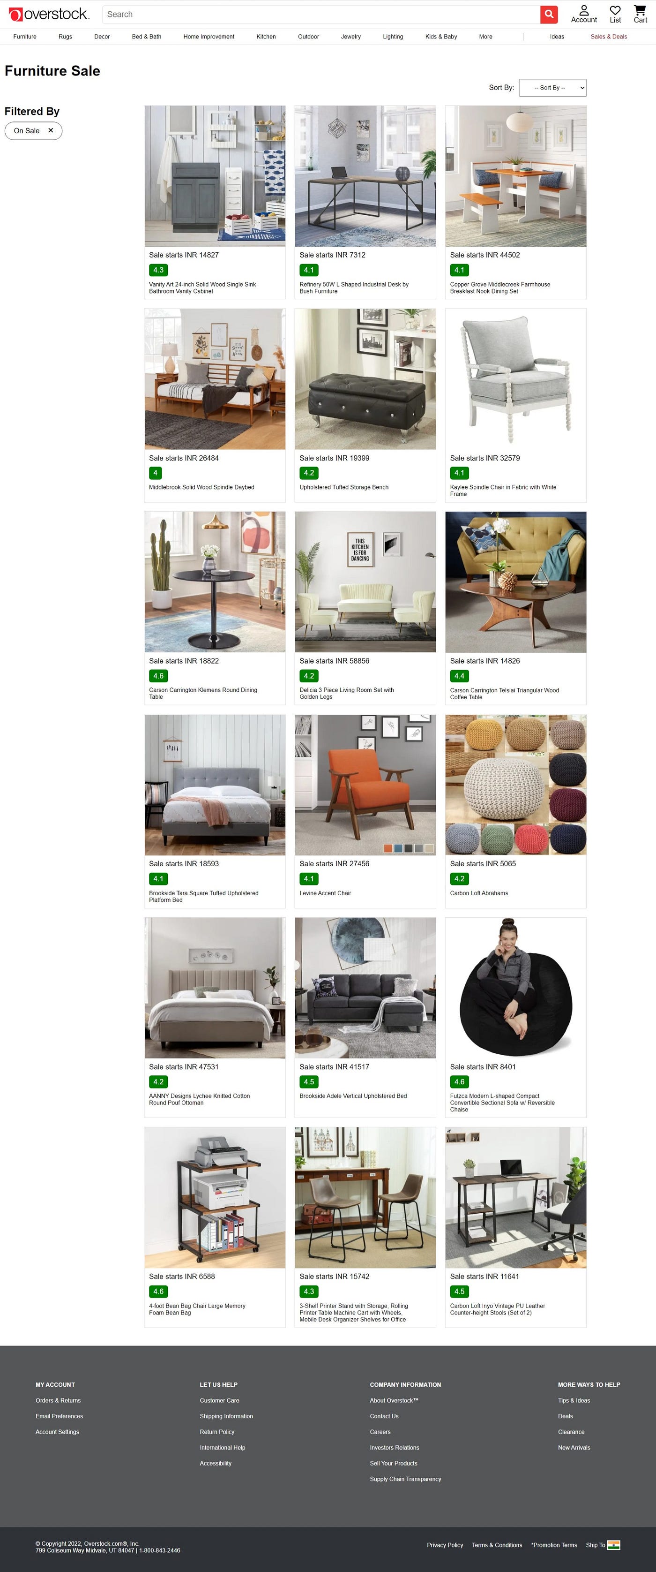Viewport: 656px width, 1572px height.
Task: Click the Kids & Baby menu
Action: pyautogui.click(x=441, y=37)
